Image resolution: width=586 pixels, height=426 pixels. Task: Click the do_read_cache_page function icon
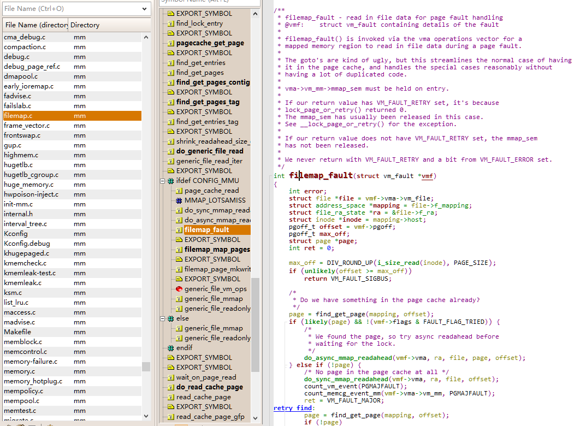pos(171,387)
